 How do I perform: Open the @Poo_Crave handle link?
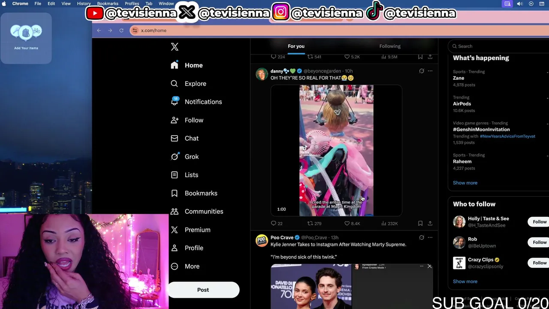pos(314,237)
